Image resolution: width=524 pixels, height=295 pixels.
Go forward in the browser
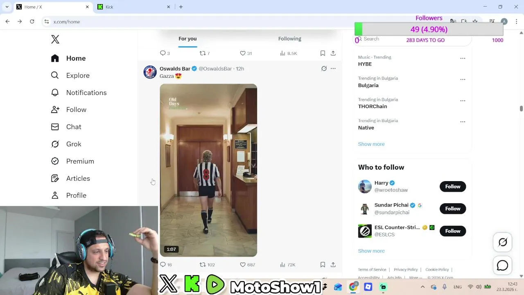pos(20,22)
